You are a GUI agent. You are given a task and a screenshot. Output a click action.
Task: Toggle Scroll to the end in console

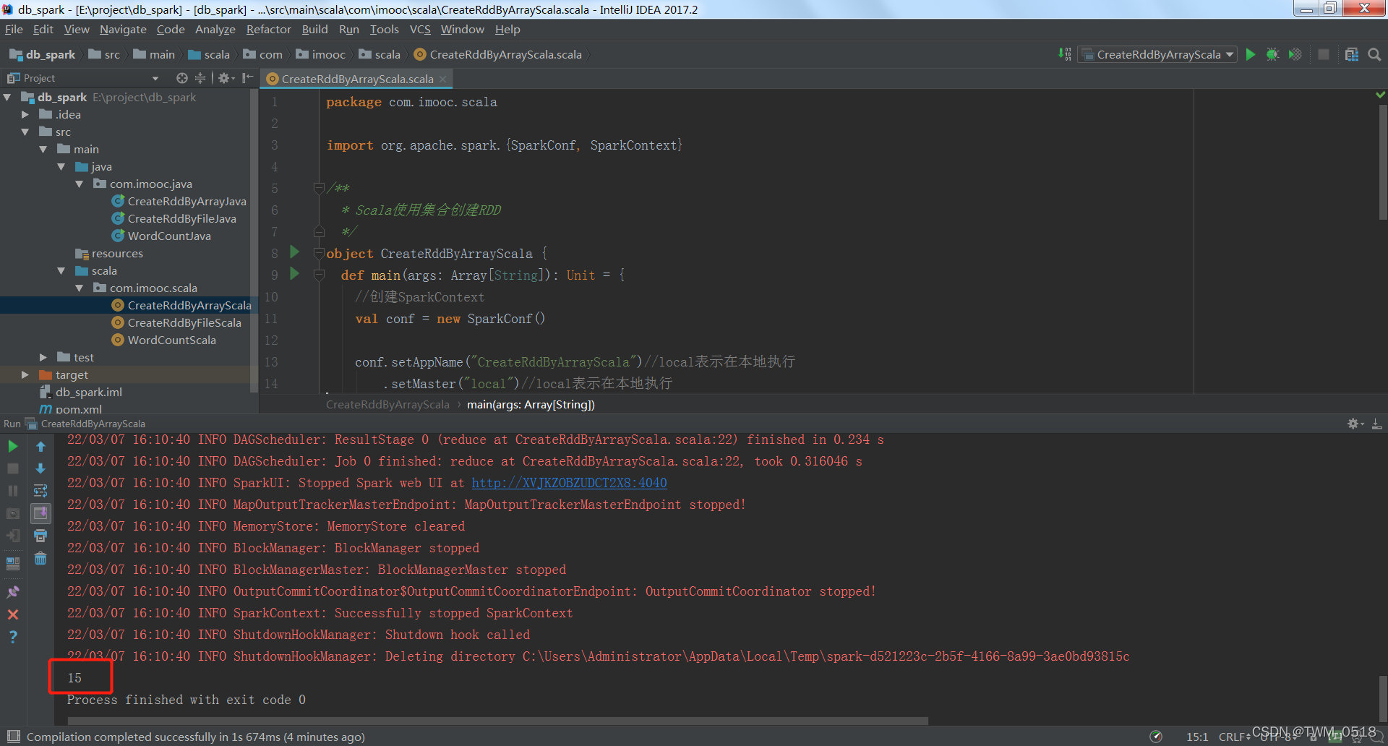click(x=40, y=513)
